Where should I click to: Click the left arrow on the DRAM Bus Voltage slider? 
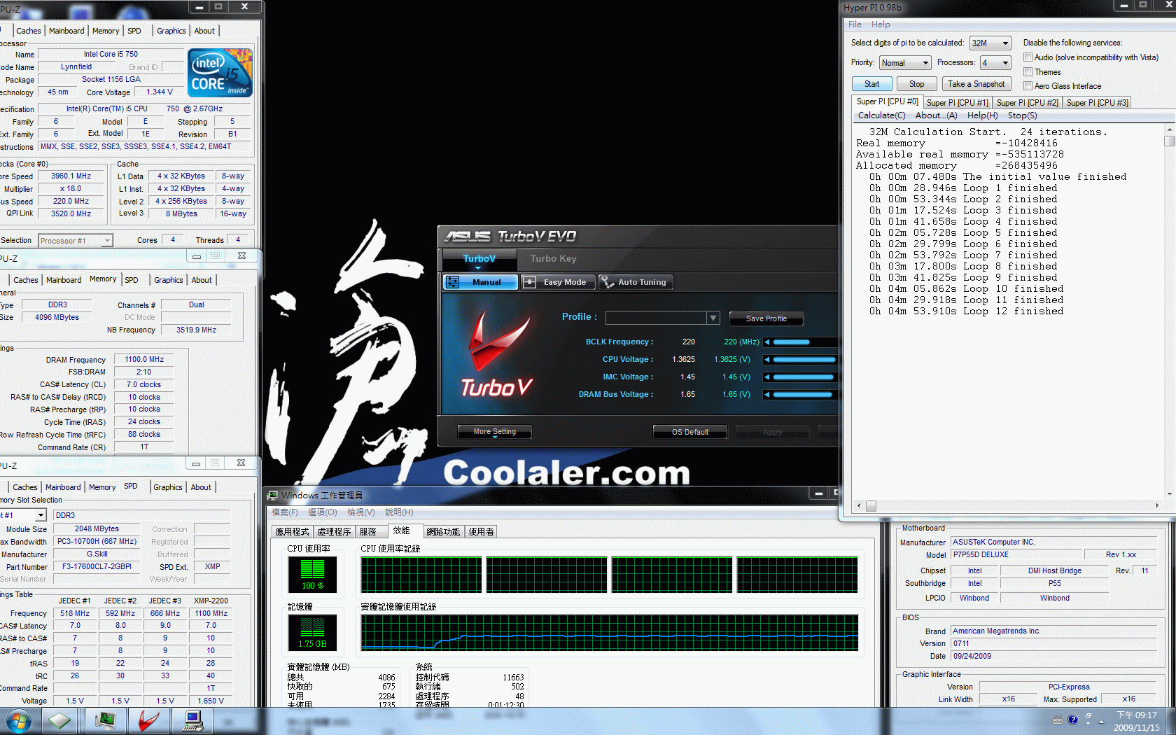pos(767,395)
